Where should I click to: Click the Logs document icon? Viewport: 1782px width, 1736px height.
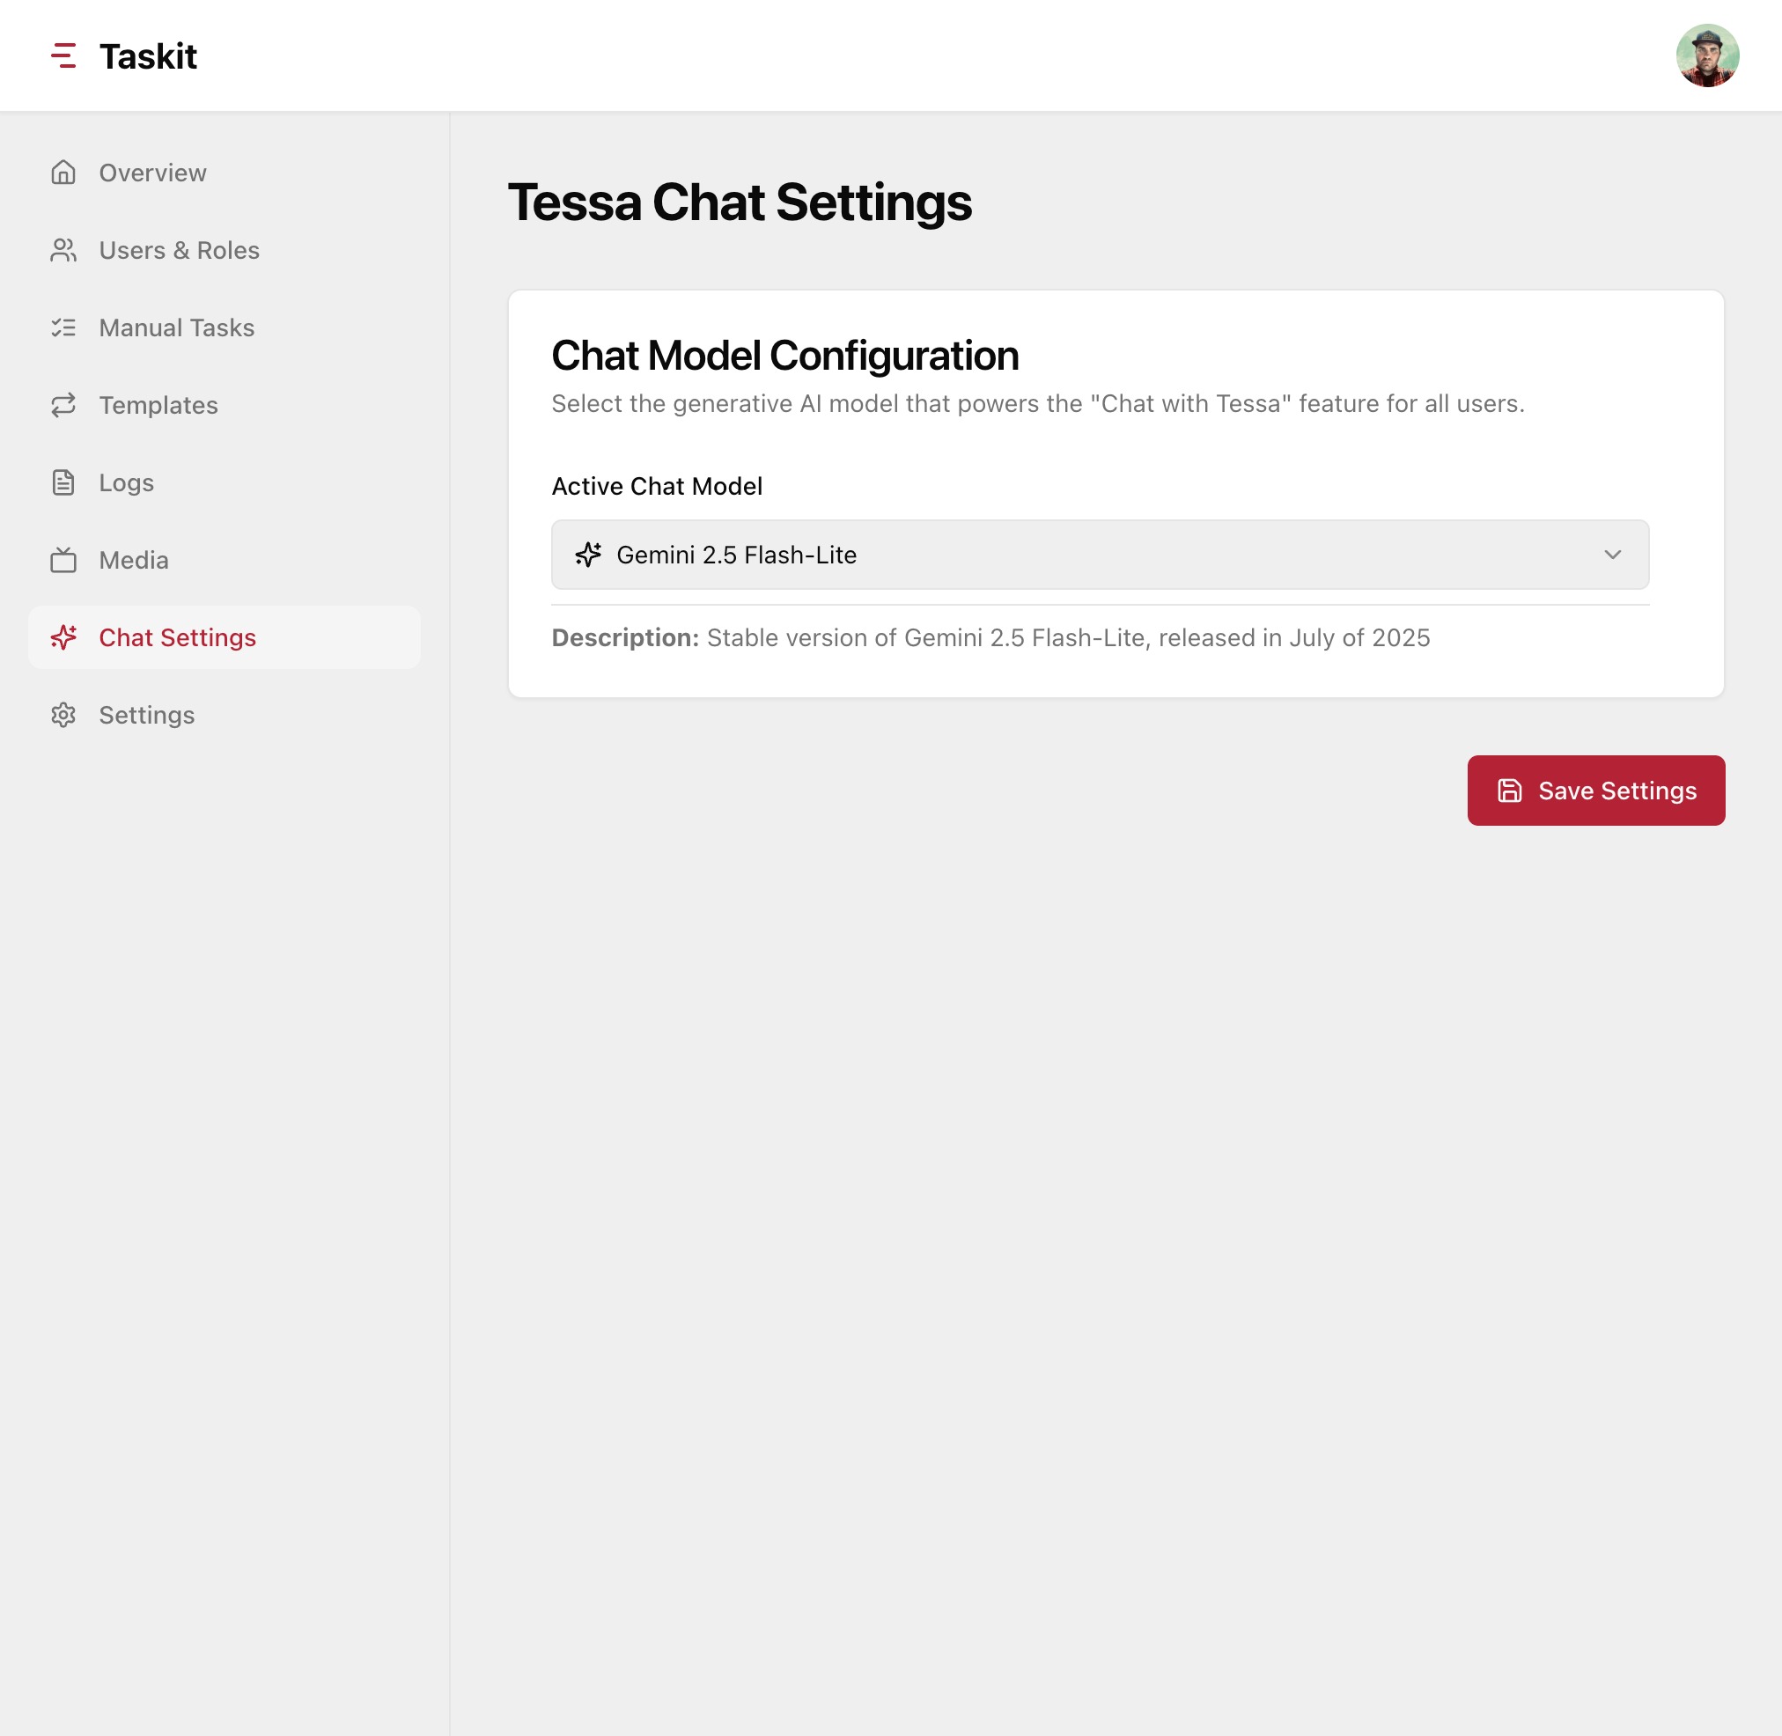tap(64, 482)
